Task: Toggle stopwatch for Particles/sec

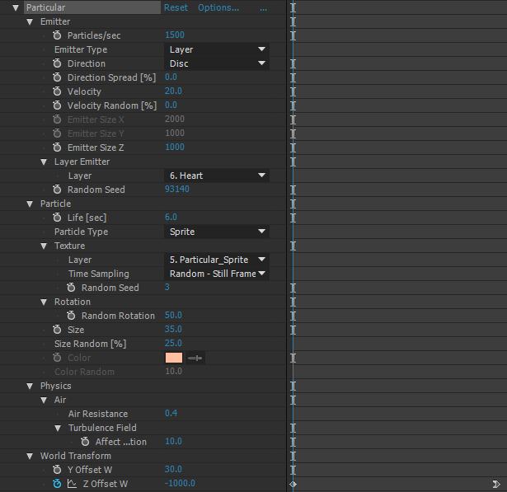Action: (57, 35)
